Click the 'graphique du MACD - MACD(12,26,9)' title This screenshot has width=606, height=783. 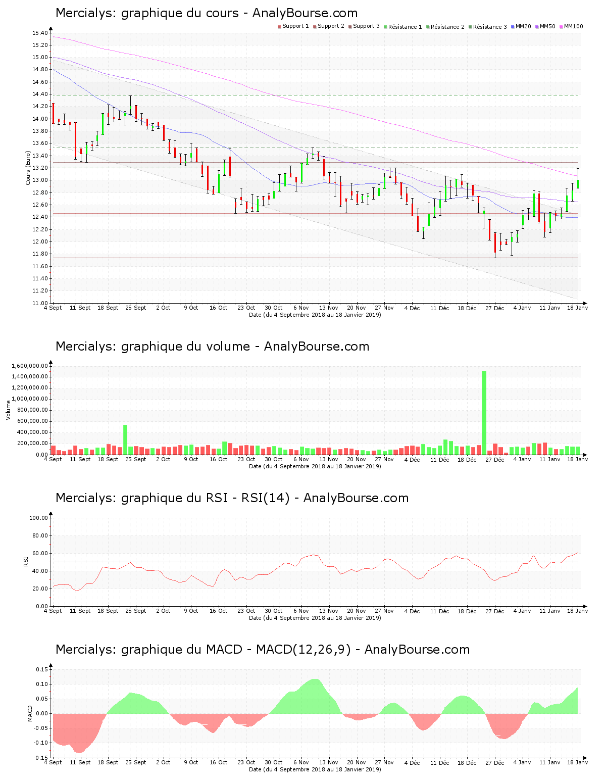236,650
